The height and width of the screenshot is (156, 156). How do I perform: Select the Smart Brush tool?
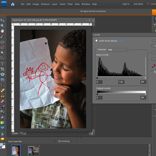click(2, 112)
